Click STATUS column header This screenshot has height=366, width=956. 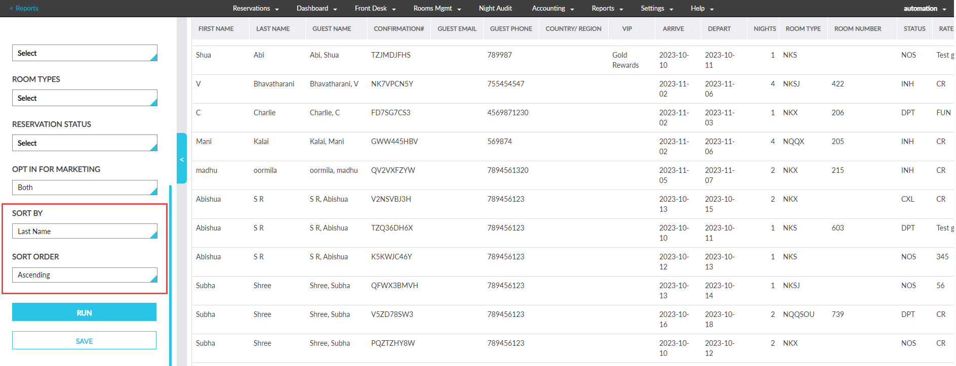pos(914,29)
